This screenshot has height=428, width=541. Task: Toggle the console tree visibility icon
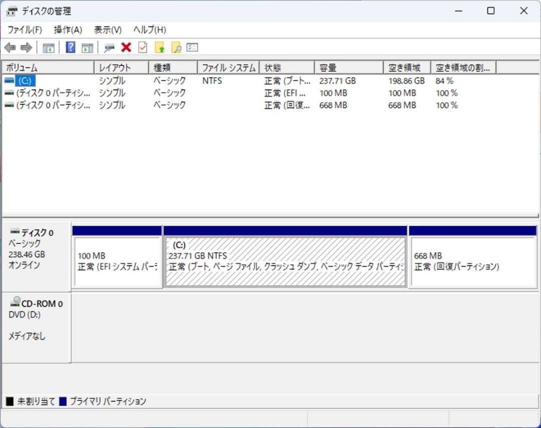point(49,47)
